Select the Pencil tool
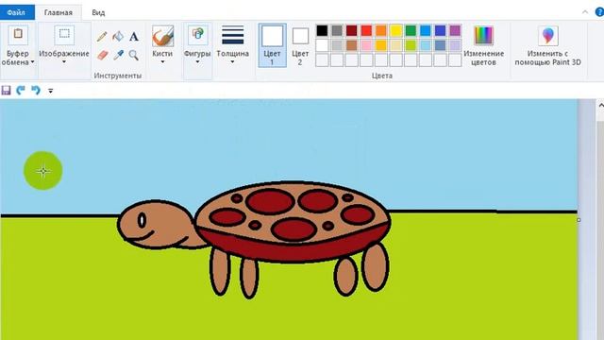This screenshot has width=604, height=340. tap(102, 37)
